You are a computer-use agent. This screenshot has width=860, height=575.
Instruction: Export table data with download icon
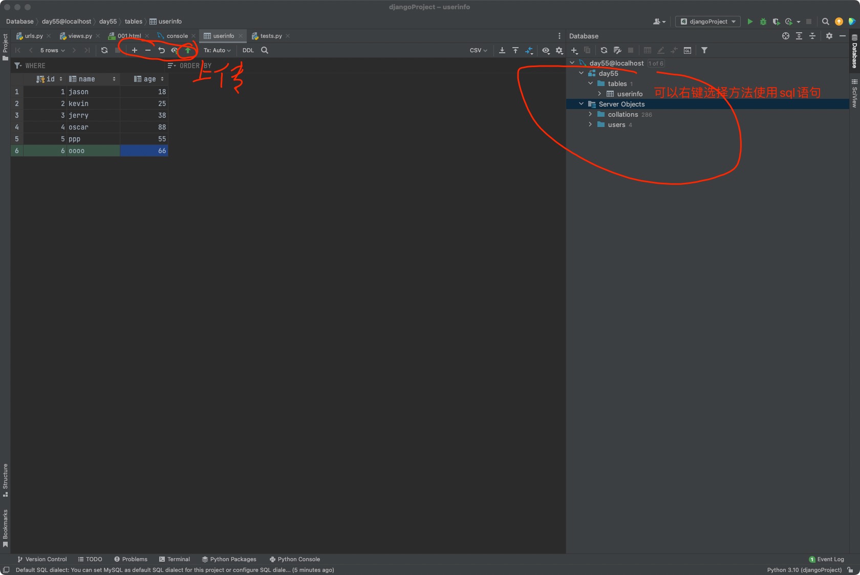coord(502,50)
